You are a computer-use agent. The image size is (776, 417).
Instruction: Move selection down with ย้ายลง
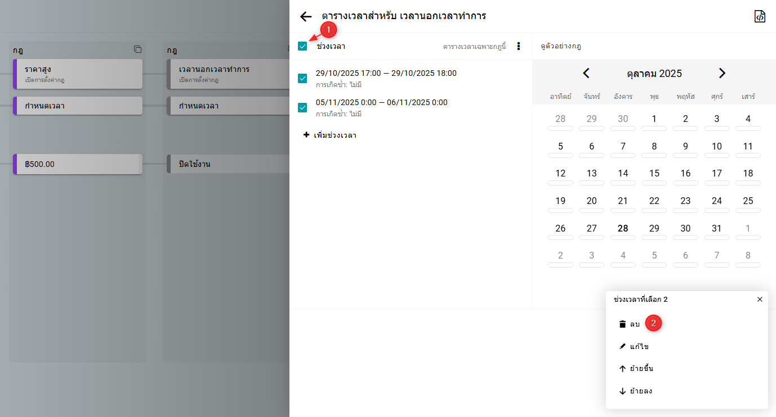(x=635, y=391)
